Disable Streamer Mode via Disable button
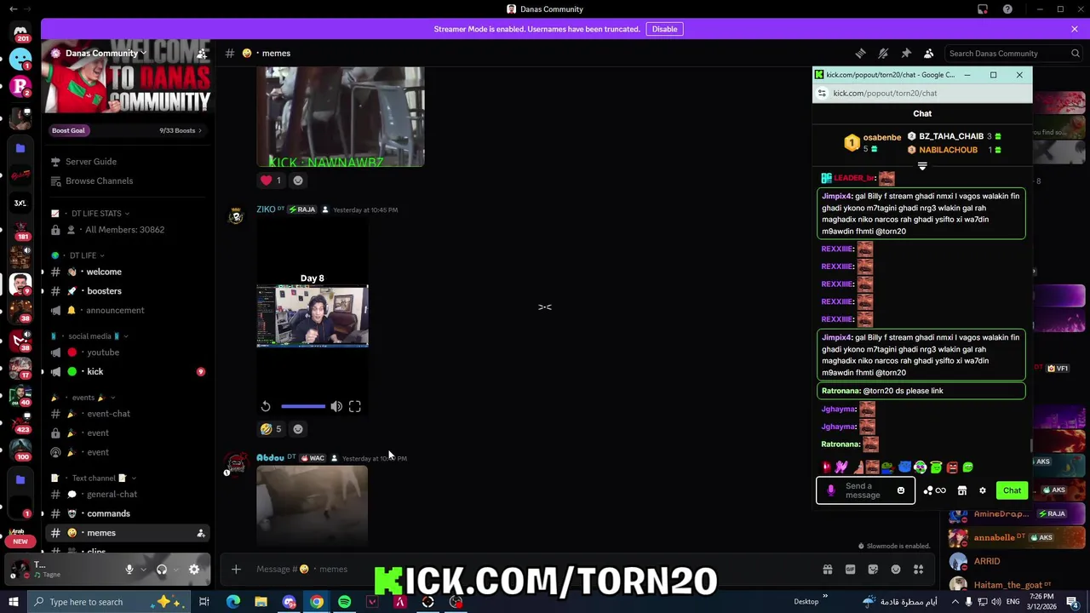Viewport: 1090px width, 613px height. [664, 29]
